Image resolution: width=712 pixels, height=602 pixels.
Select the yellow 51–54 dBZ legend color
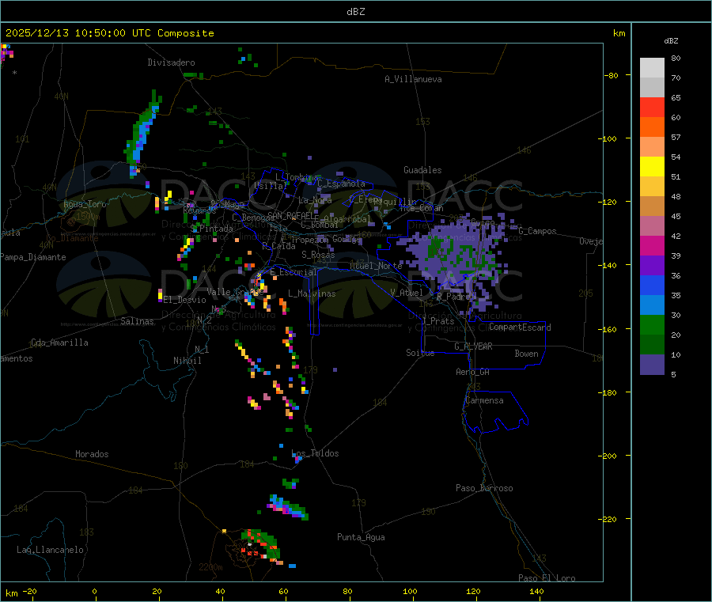(x=652, y=167)
